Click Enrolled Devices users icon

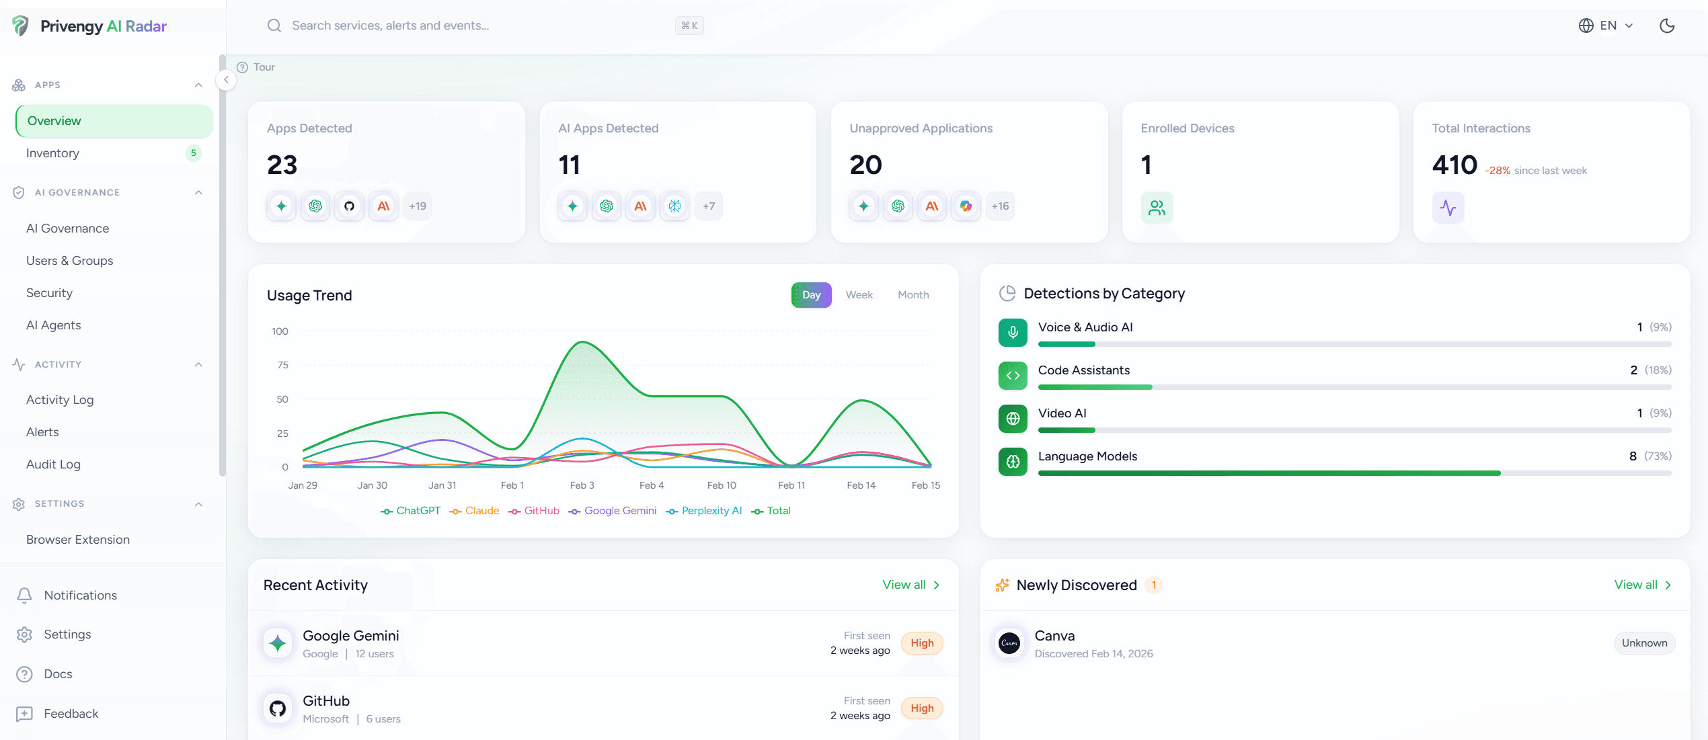point(1157,208)
